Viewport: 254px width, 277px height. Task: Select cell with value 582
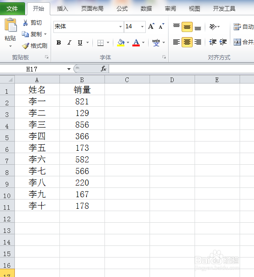click(x=82, y=159)
